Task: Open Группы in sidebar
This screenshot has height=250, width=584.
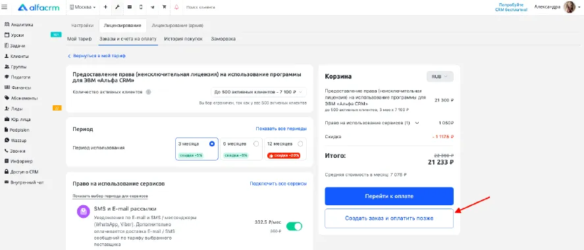Action: click(18, 67)
